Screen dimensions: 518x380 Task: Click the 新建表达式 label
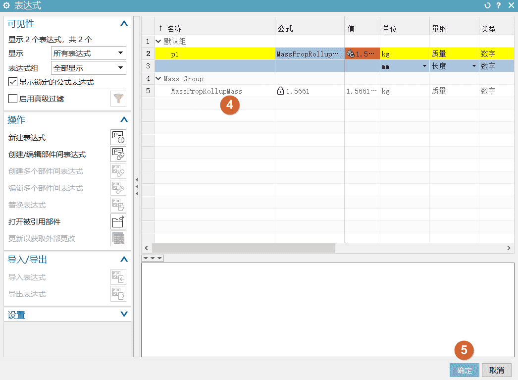[27, 137]
